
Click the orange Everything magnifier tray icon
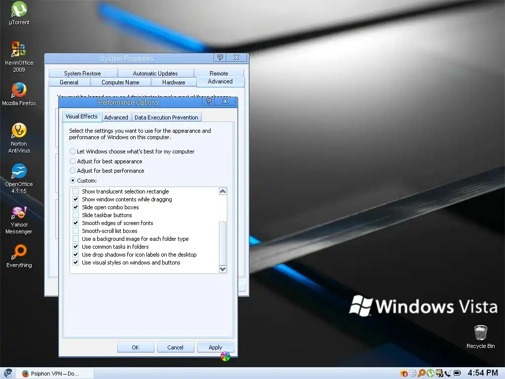click(x=421, y=373)
